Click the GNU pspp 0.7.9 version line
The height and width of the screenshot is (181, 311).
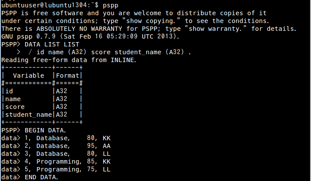(x=90, y=36)
